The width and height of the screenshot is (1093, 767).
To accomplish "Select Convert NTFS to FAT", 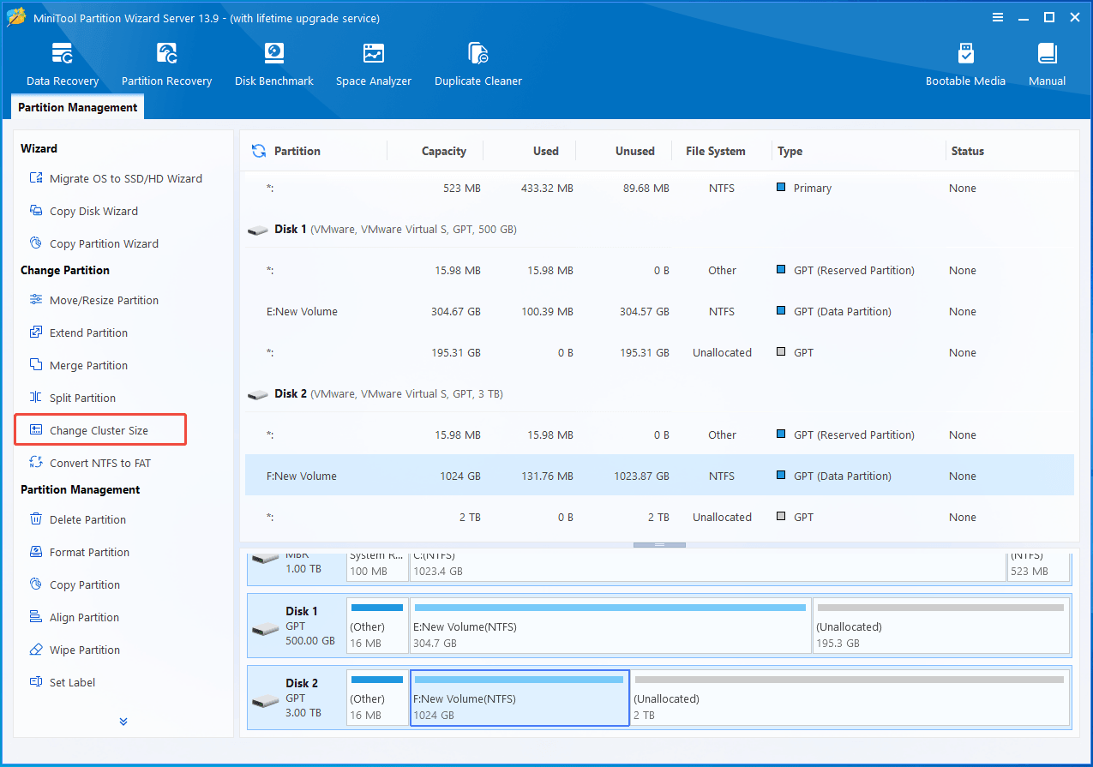I will click(x=90, y=463).
